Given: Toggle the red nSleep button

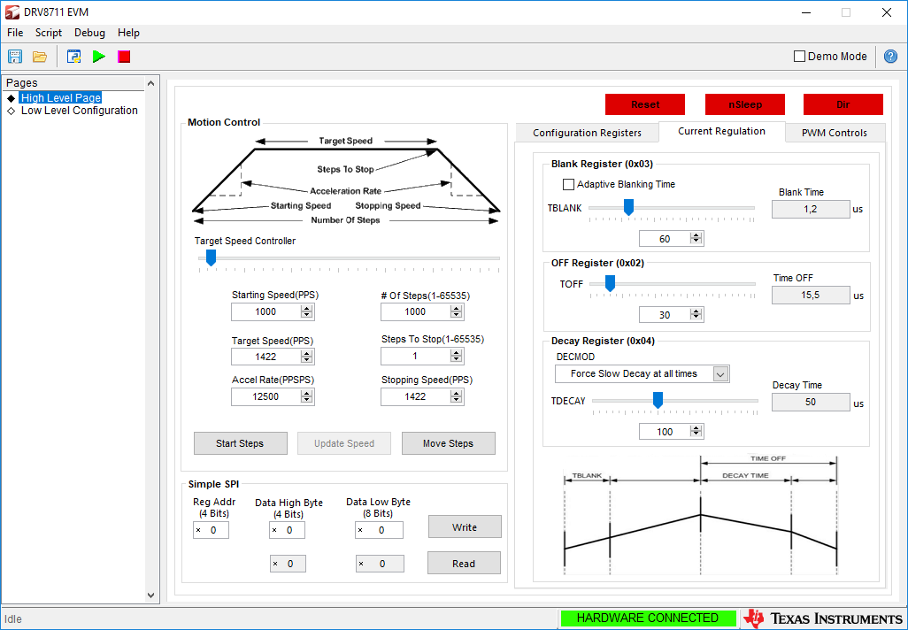Looking at the screenshot, I should coord(744,104).
